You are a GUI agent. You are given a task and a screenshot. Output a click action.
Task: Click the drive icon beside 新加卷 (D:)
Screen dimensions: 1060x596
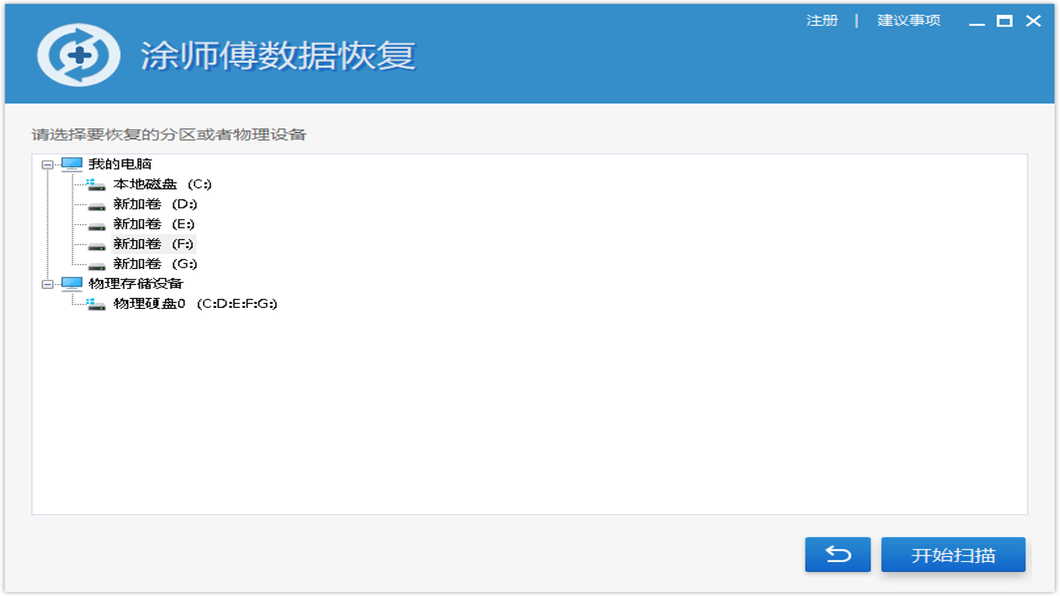(97, 204)
